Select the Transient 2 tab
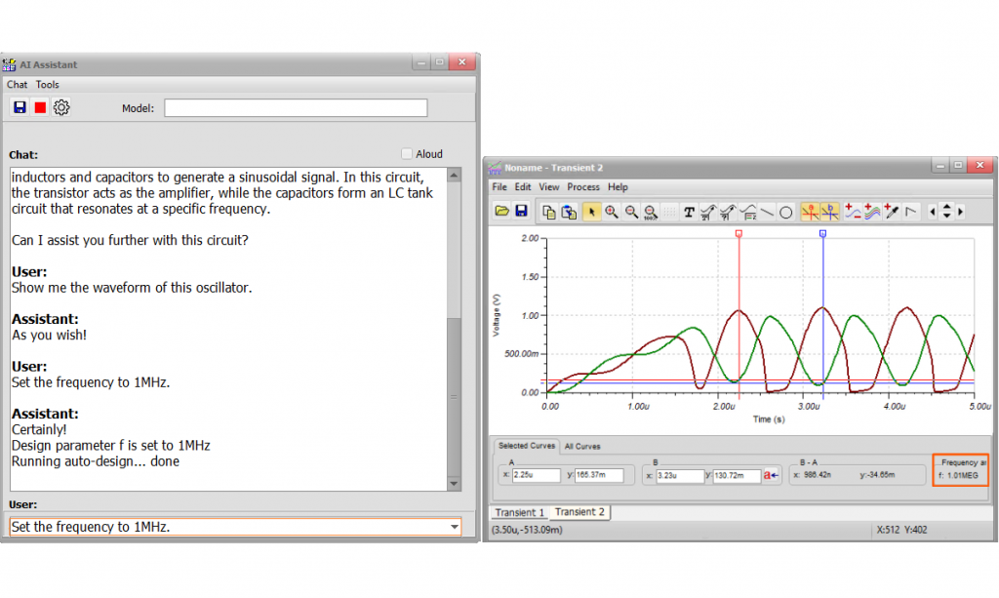This screenshot has height=598, width=999. pos(579,512)
